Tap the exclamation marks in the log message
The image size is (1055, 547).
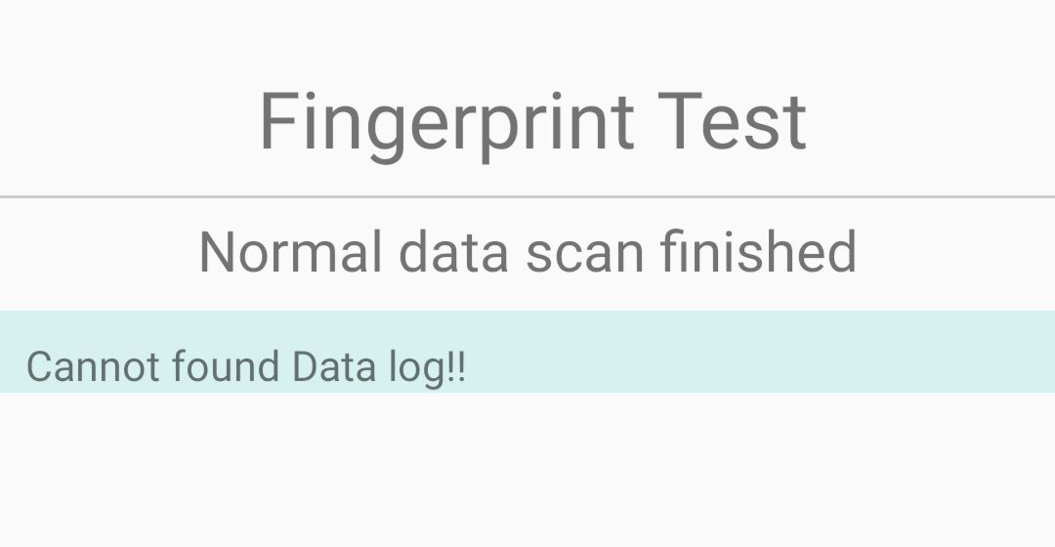(x=455, y=367)
